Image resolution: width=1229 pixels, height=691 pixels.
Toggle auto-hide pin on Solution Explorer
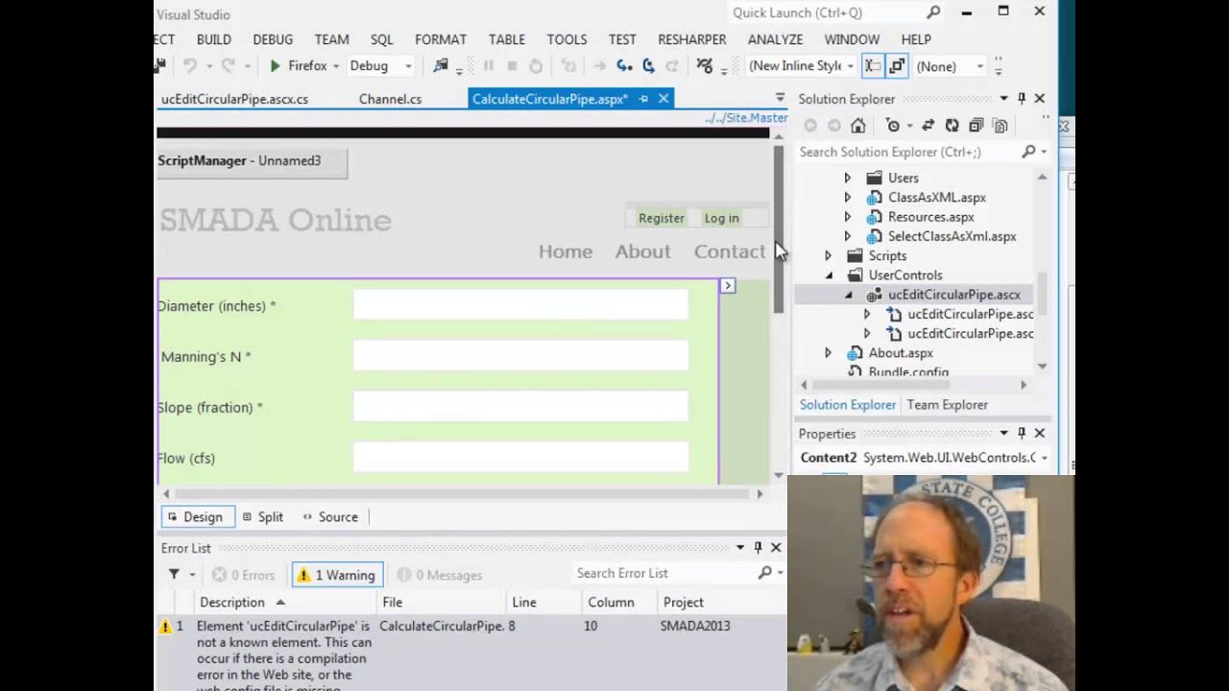click(x=1022, y=99)
